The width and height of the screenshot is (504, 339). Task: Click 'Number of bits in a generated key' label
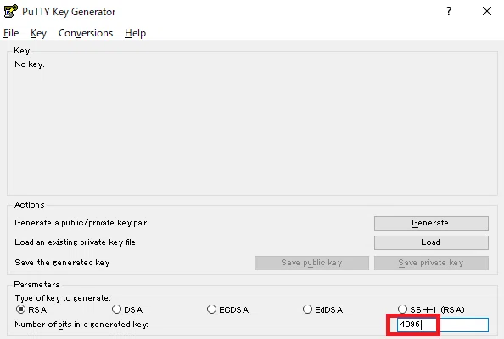click(81, 325)
